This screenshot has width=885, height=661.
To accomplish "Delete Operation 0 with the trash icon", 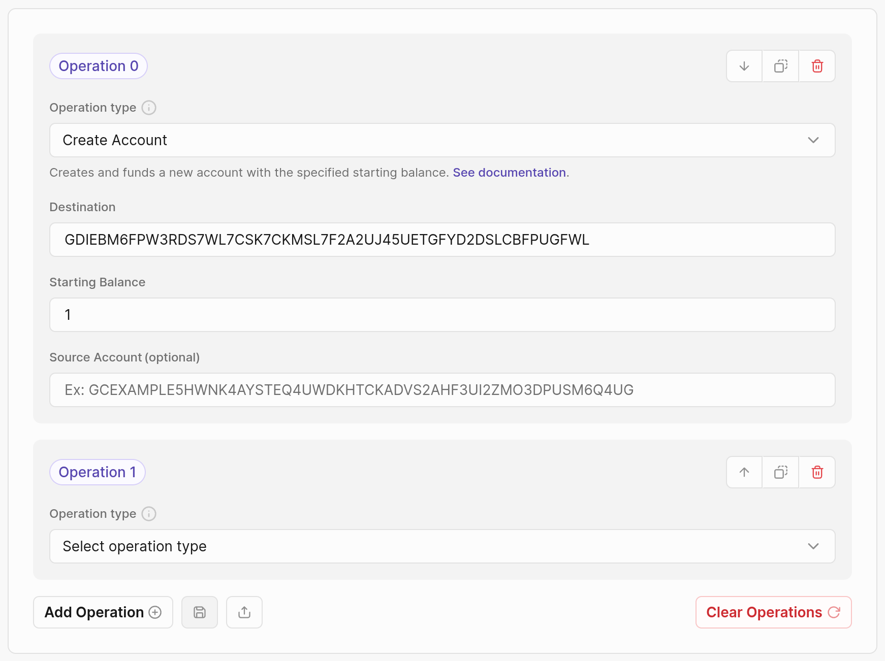I will [x=817, y=66].
